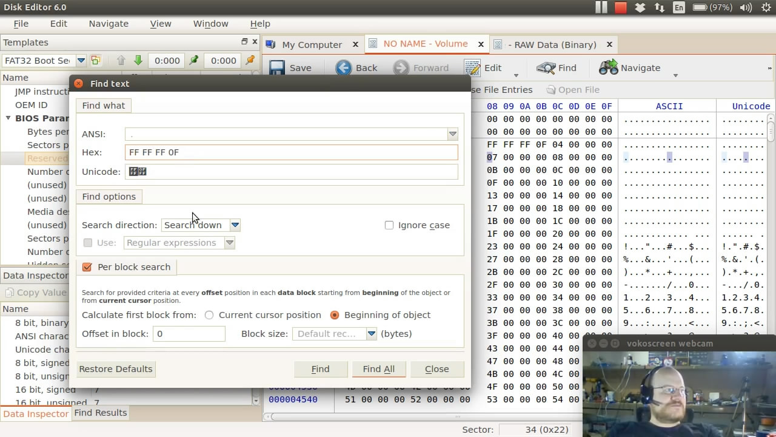Click the overlapping squares icon in Templates toolbar
The image size is (776, 437).
pyautogui.click(x=96, y=60)
